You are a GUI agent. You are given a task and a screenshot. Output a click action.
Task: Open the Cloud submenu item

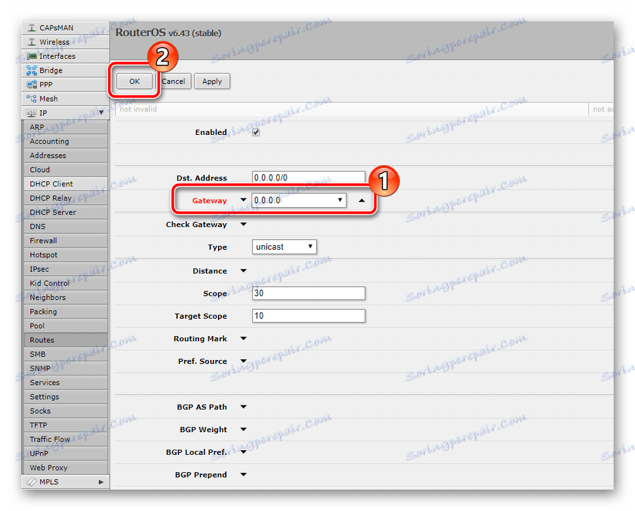click(x=66, y=170)
